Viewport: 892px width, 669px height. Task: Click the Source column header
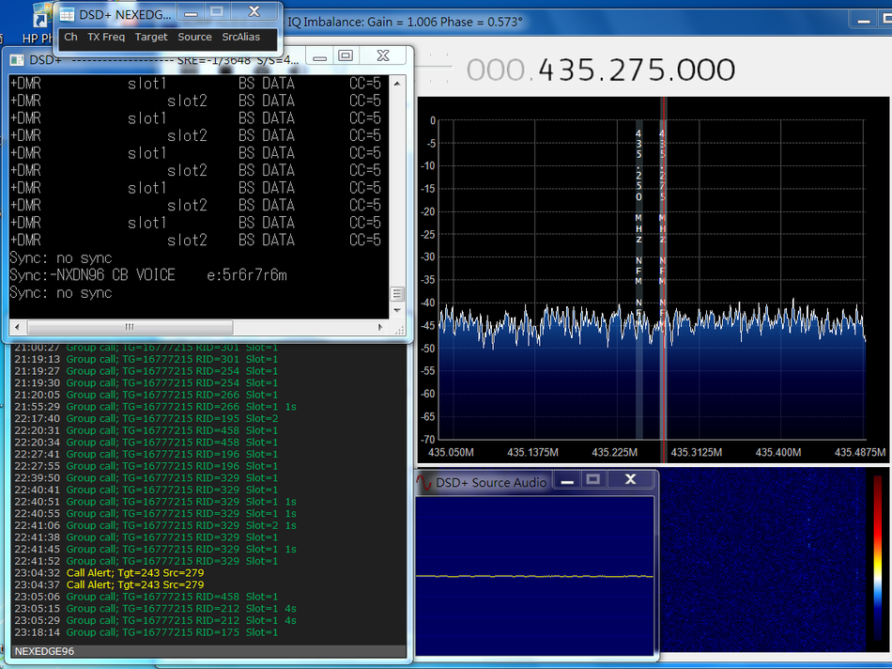click(194, 37)
